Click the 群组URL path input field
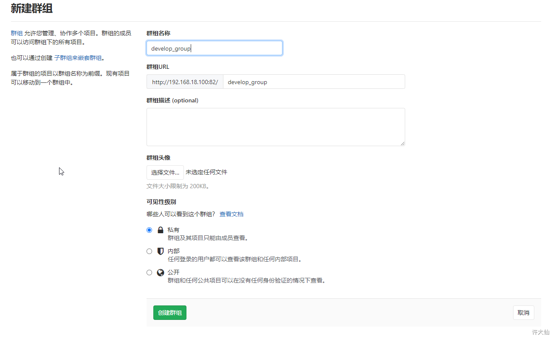The width and height of the screenshot is (553, 339). click(x=314, y=82)
